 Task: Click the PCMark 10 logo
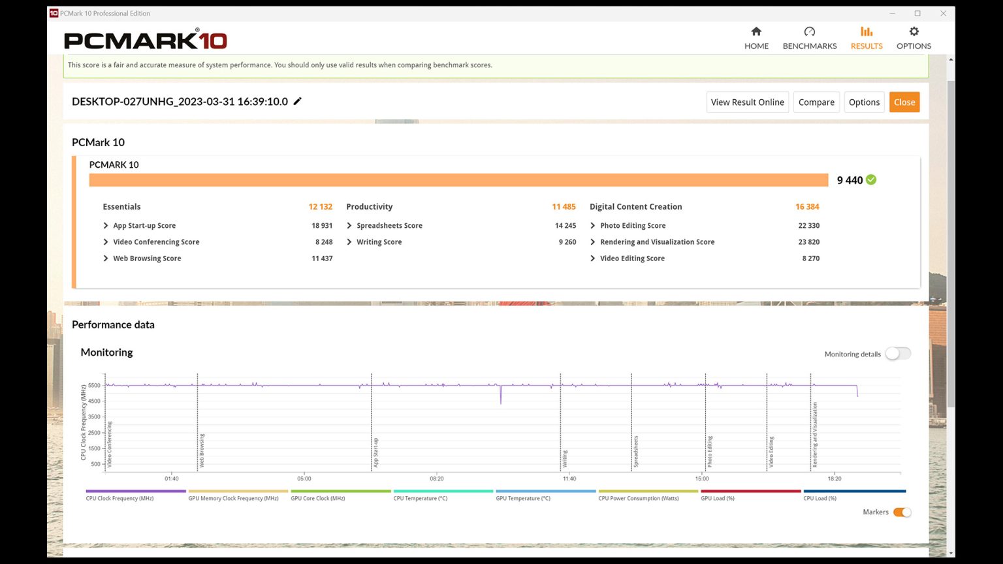click(x=146, y=39)
